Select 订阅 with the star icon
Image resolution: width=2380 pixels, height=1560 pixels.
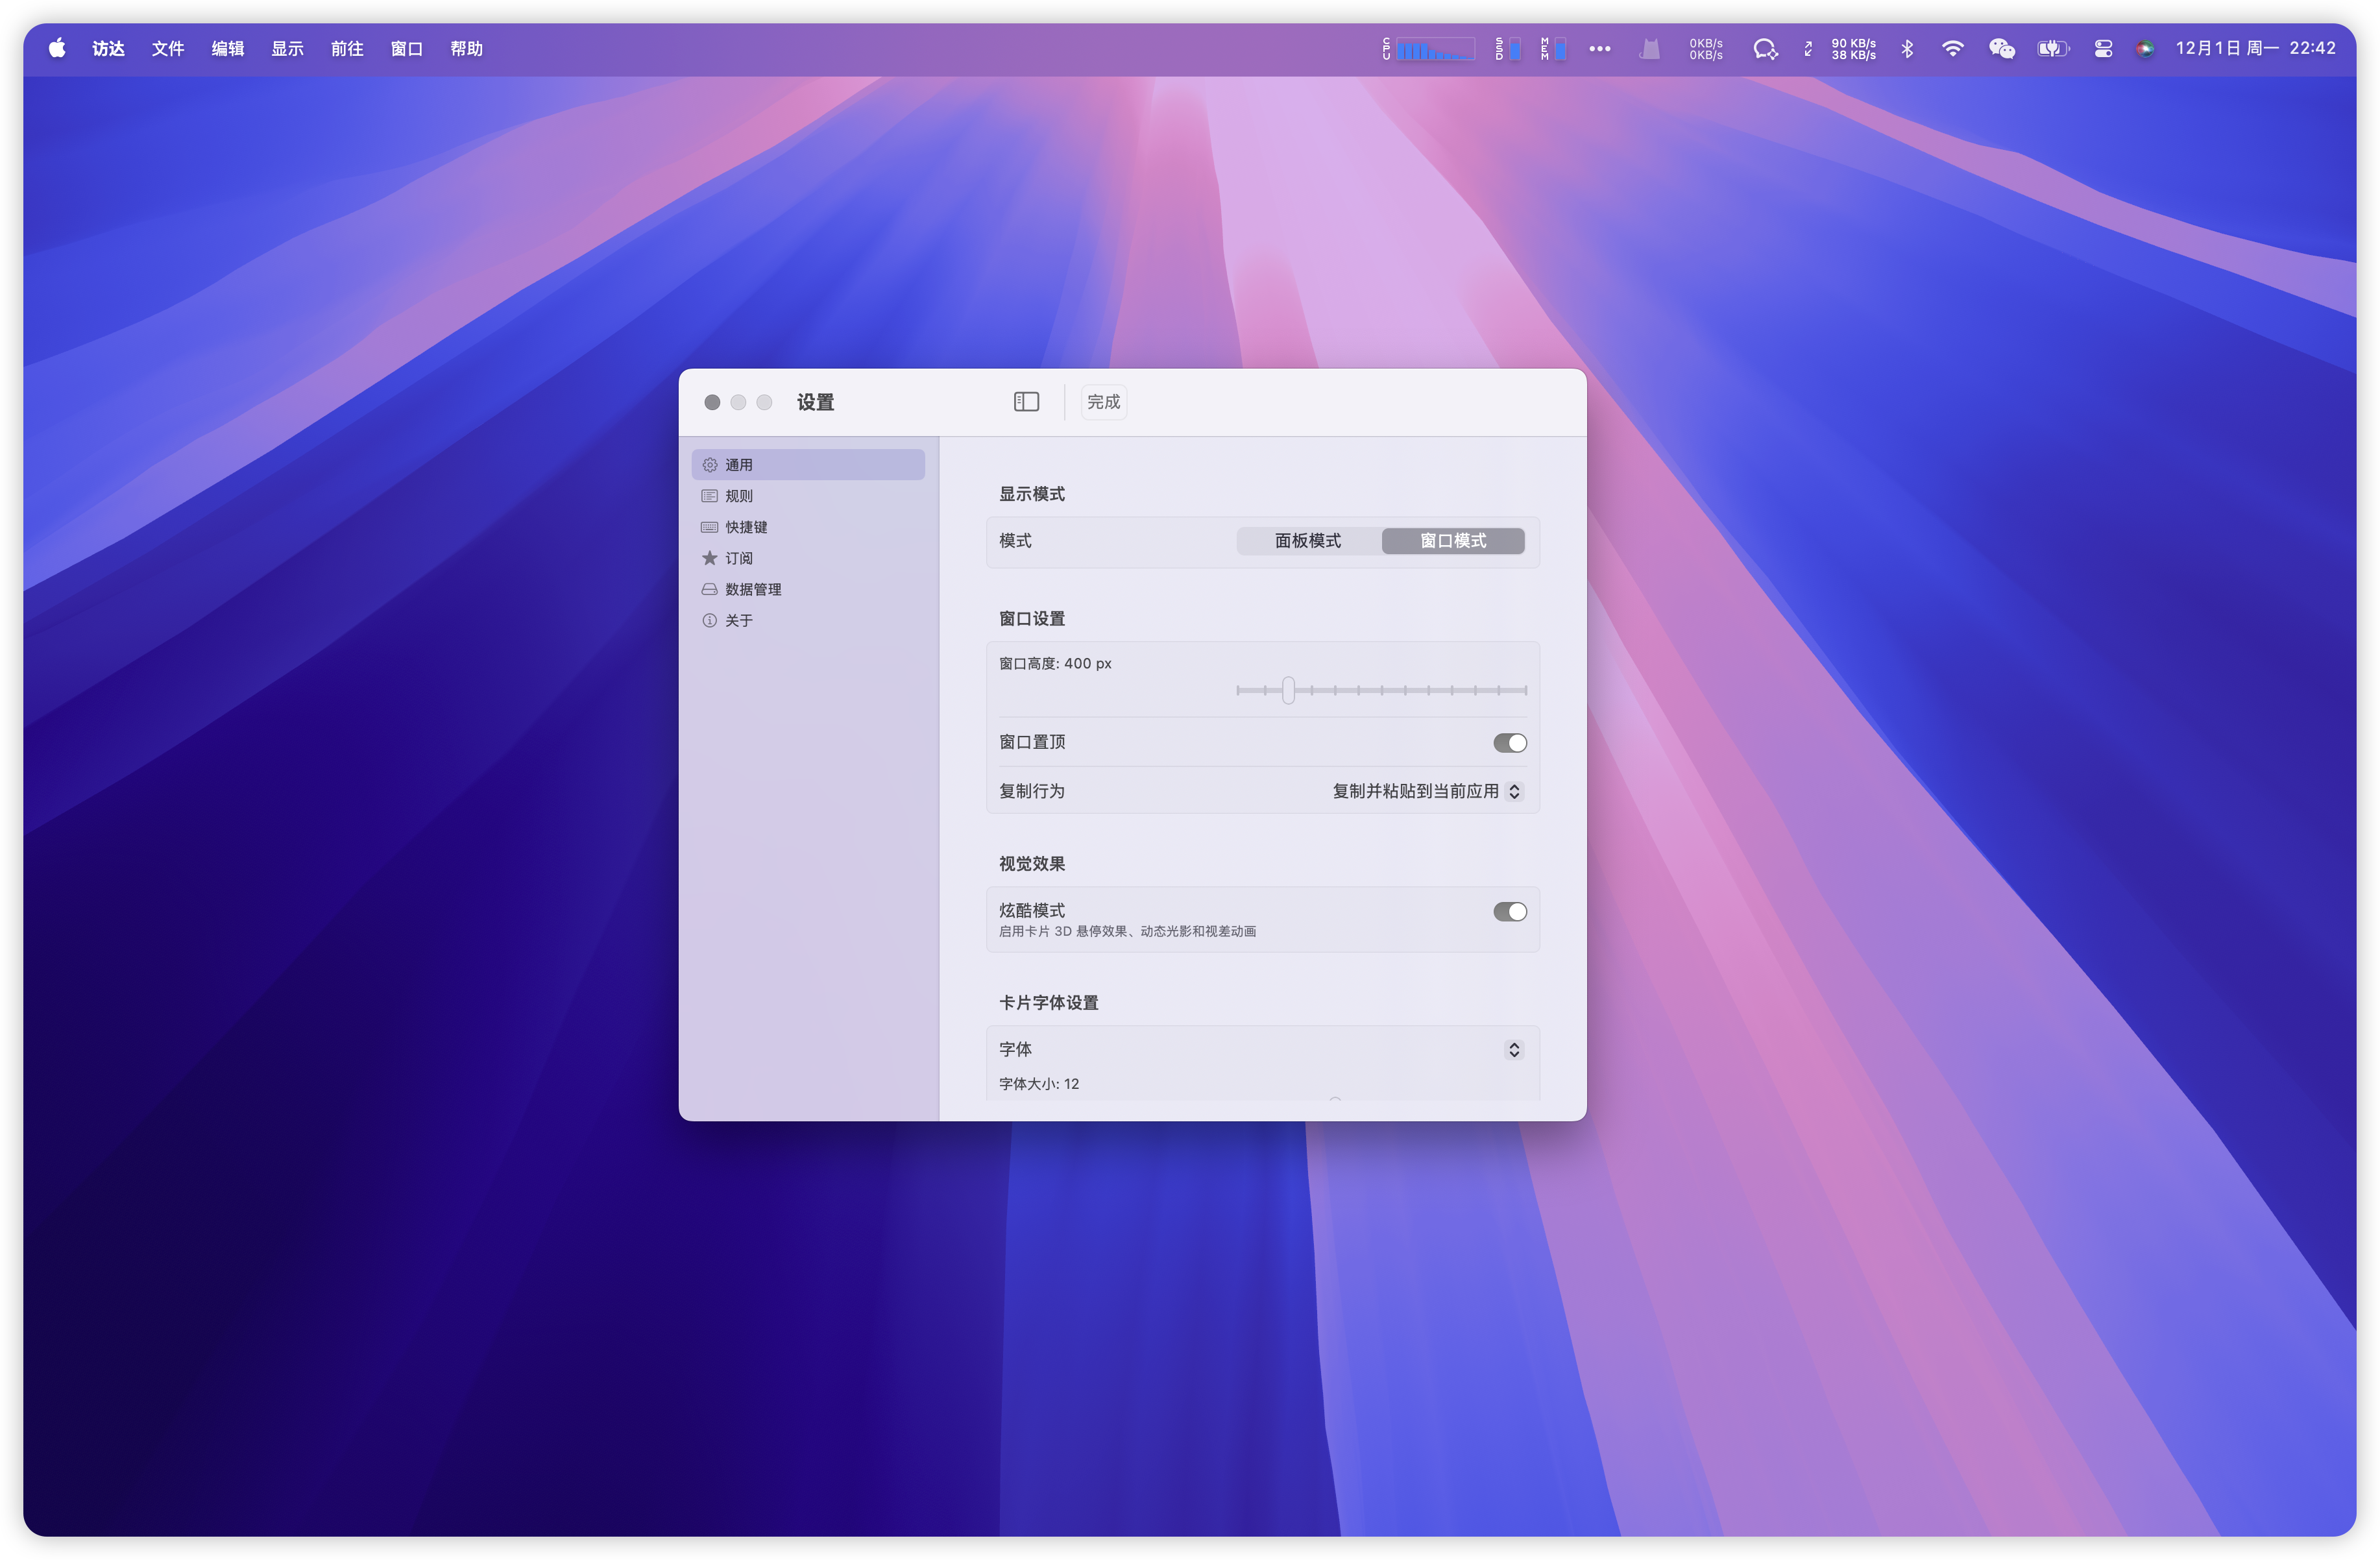click(740, 558)
